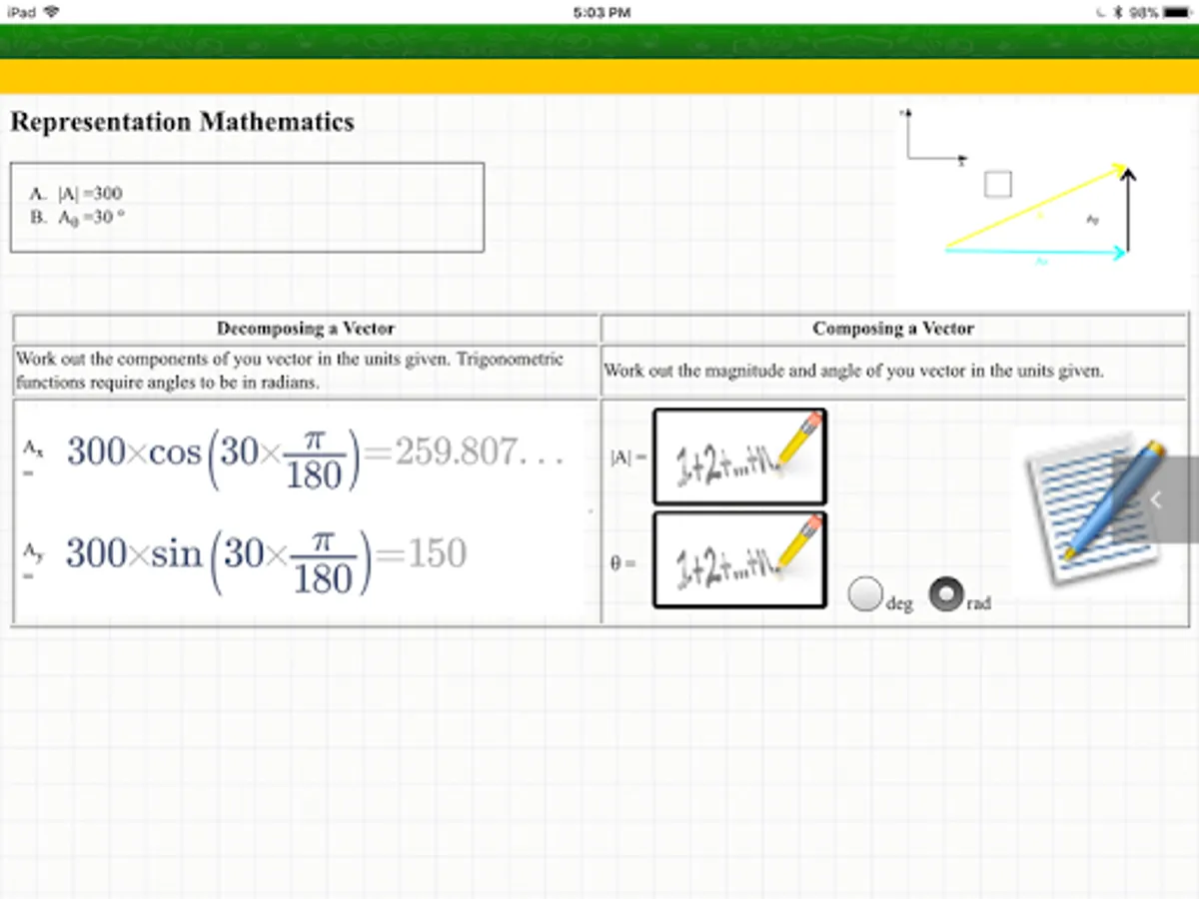Tap the |A| handwriting input box
The image size is (1199, 899).
coord(739,456)
